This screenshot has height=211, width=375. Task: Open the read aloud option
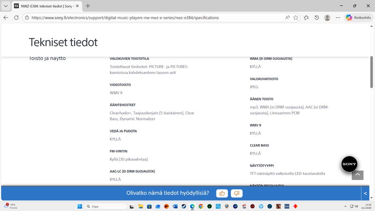pos(287,18)
